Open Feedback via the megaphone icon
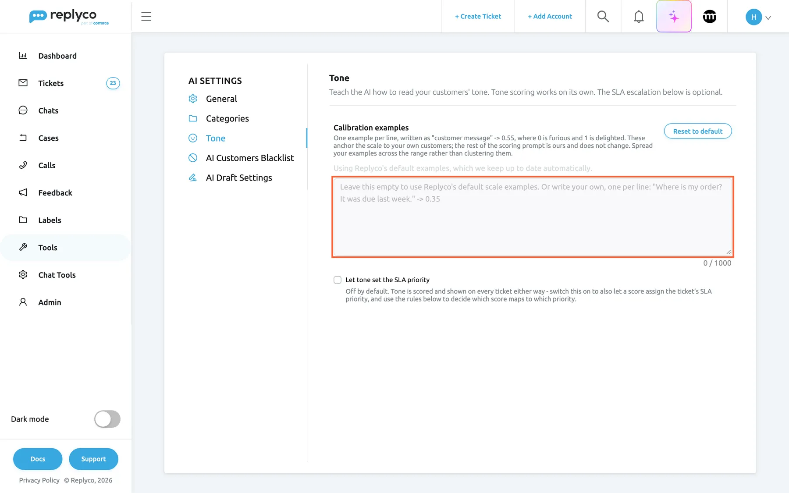 point(23,192)
